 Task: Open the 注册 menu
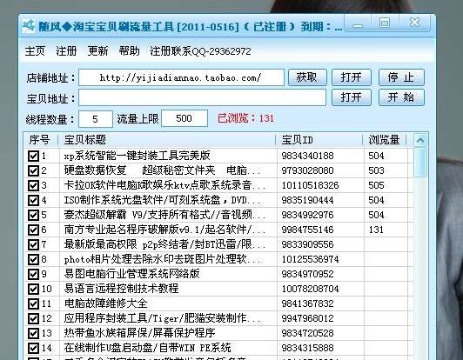coord(66,51)
